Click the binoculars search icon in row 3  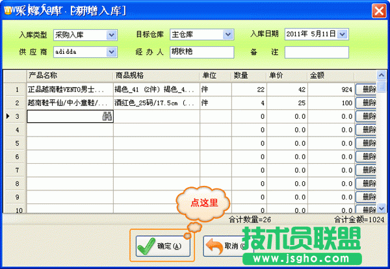(x=107, y=116)
